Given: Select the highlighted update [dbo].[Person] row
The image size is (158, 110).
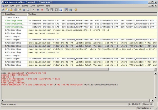Looking at the screenshot, I should pyautogui.click(x=79, y=46).
